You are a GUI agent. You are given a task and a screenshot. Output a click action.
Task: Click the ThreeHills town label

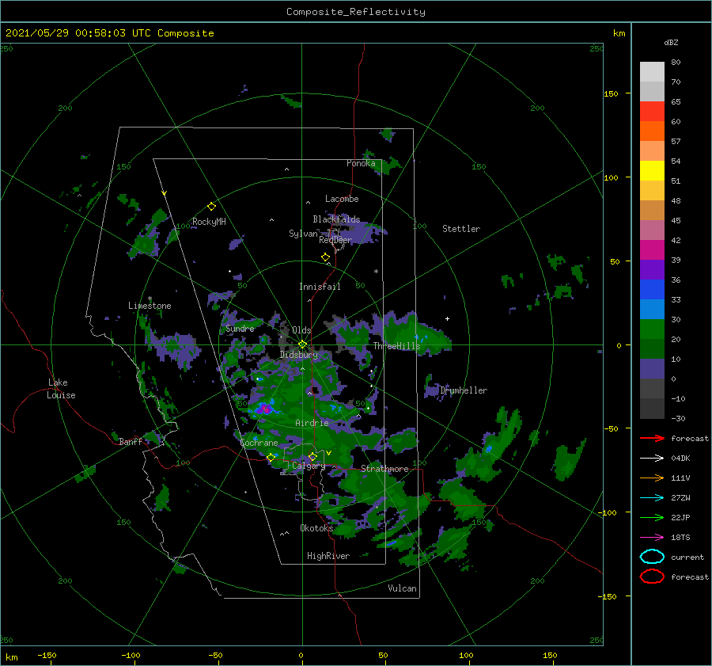(x=396, y=346)
